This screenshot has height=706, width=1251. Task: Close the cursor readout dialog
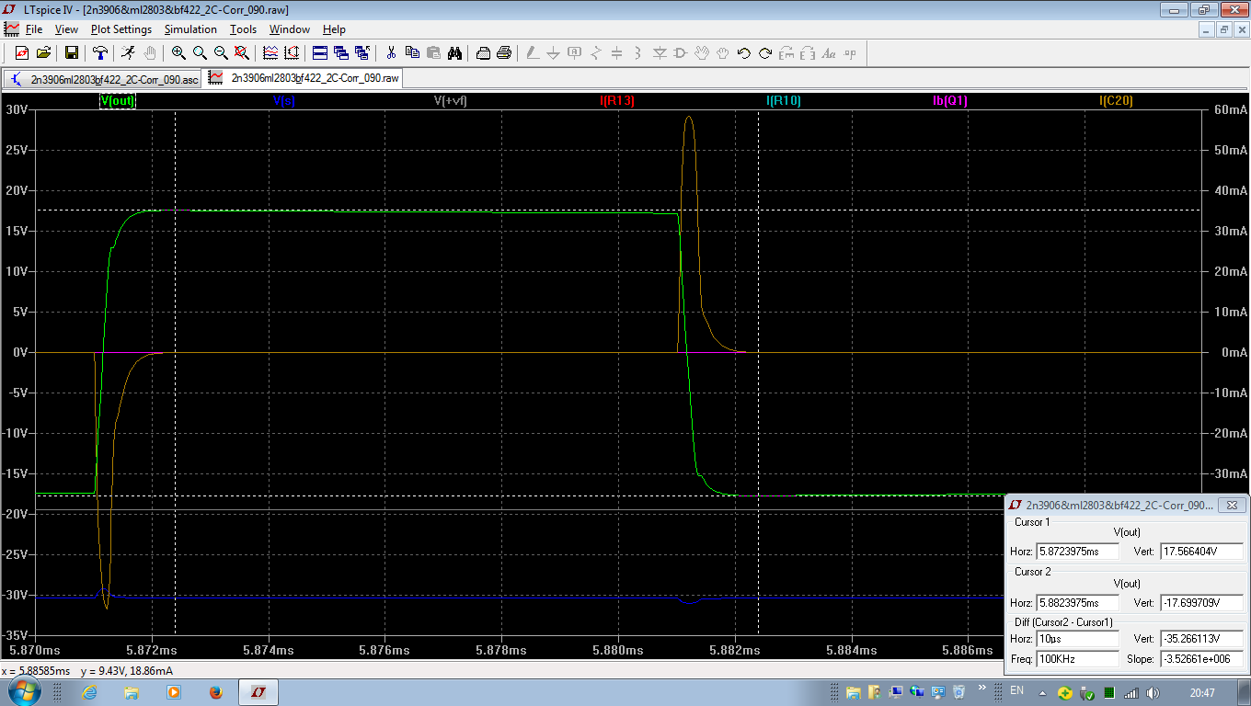pos(1233,505)
